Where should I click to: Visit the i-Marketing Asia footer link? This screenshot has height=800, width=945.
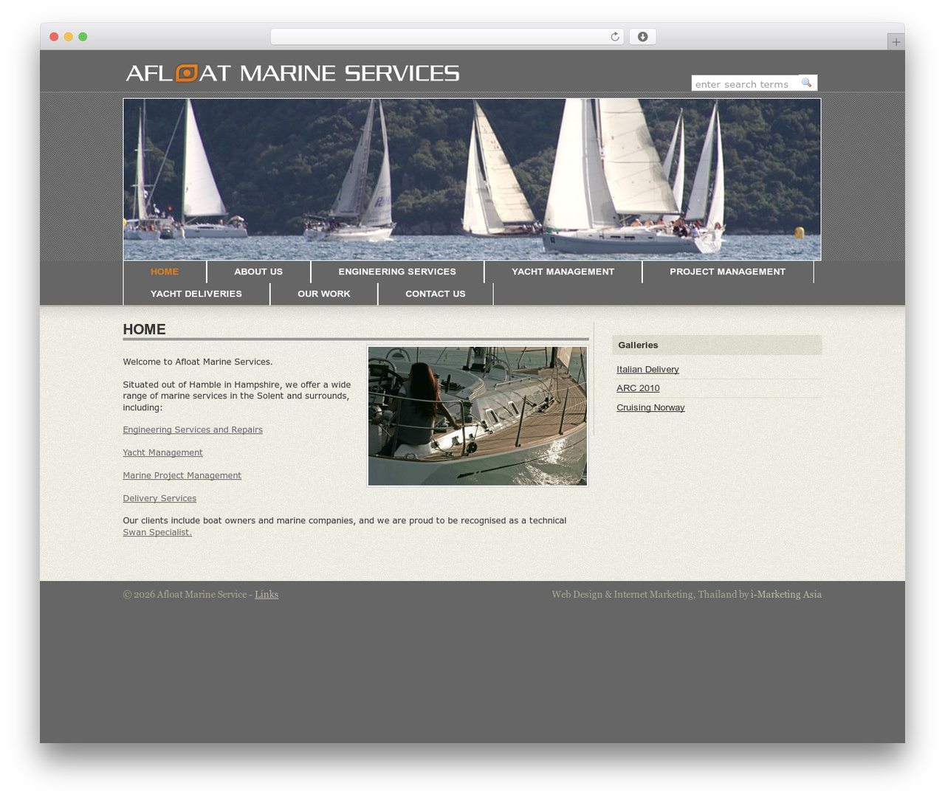(x=786, y=595)
